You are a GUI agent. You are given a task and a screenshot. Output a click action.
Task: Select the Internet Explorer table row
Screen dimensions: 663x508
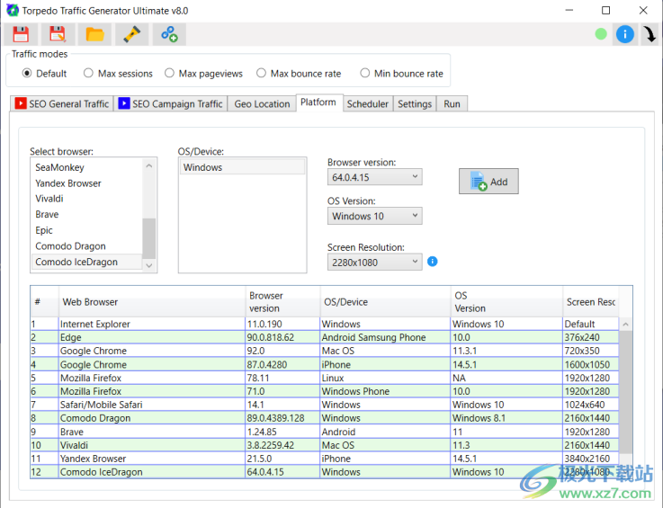[325, 325]
